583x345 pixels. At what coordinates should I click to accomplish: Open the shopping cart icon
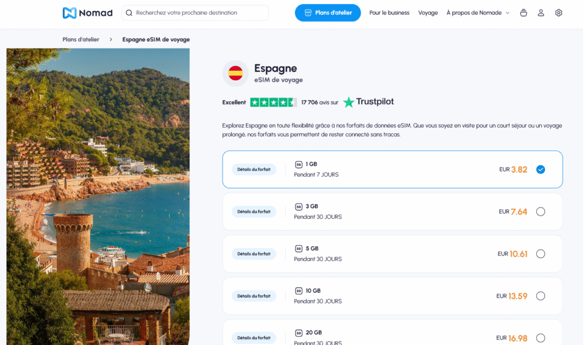(x=523, y=13)
